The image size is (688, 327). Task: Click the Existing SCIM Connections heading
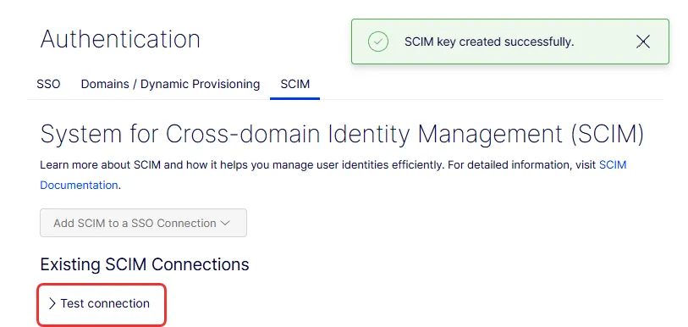click(145, 264)
